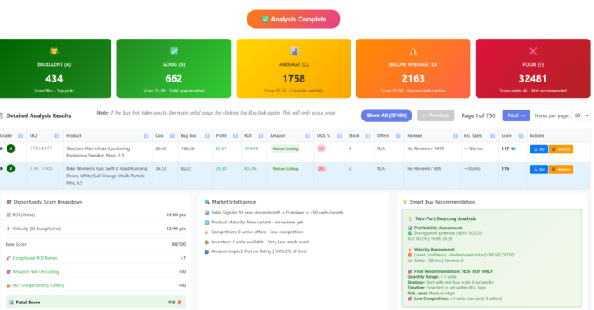Viewport: 594px width, 310px height.
Task: Click the Opportunity Score Breakdown heading
Action: (x=48, y=202)
